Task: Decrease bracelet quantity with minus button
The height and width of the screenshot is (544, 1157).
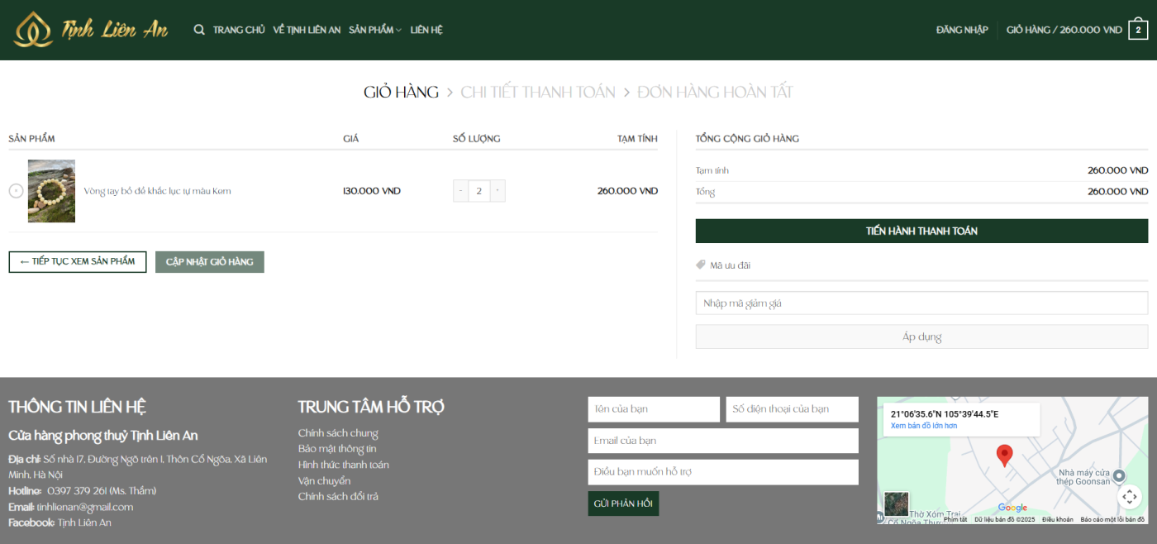Action: coord(460,191)
